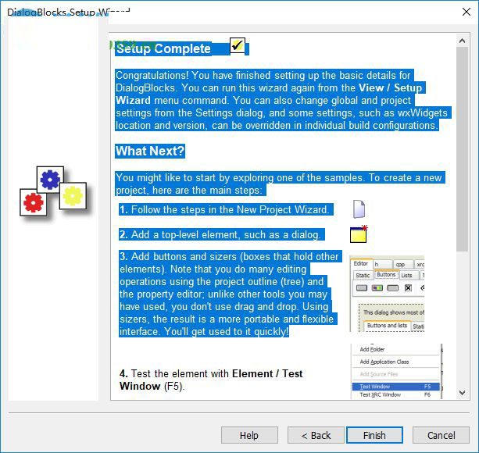Close the DialogBlocks Setup Wizard window
The width and height of the screenshot is (479, 453).
(466, 12)
